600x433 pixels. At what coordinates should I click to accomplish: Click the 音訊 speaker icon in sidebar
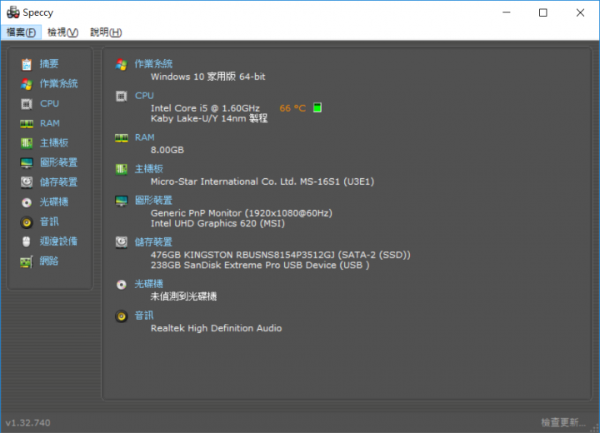click(x=27, y=221)
